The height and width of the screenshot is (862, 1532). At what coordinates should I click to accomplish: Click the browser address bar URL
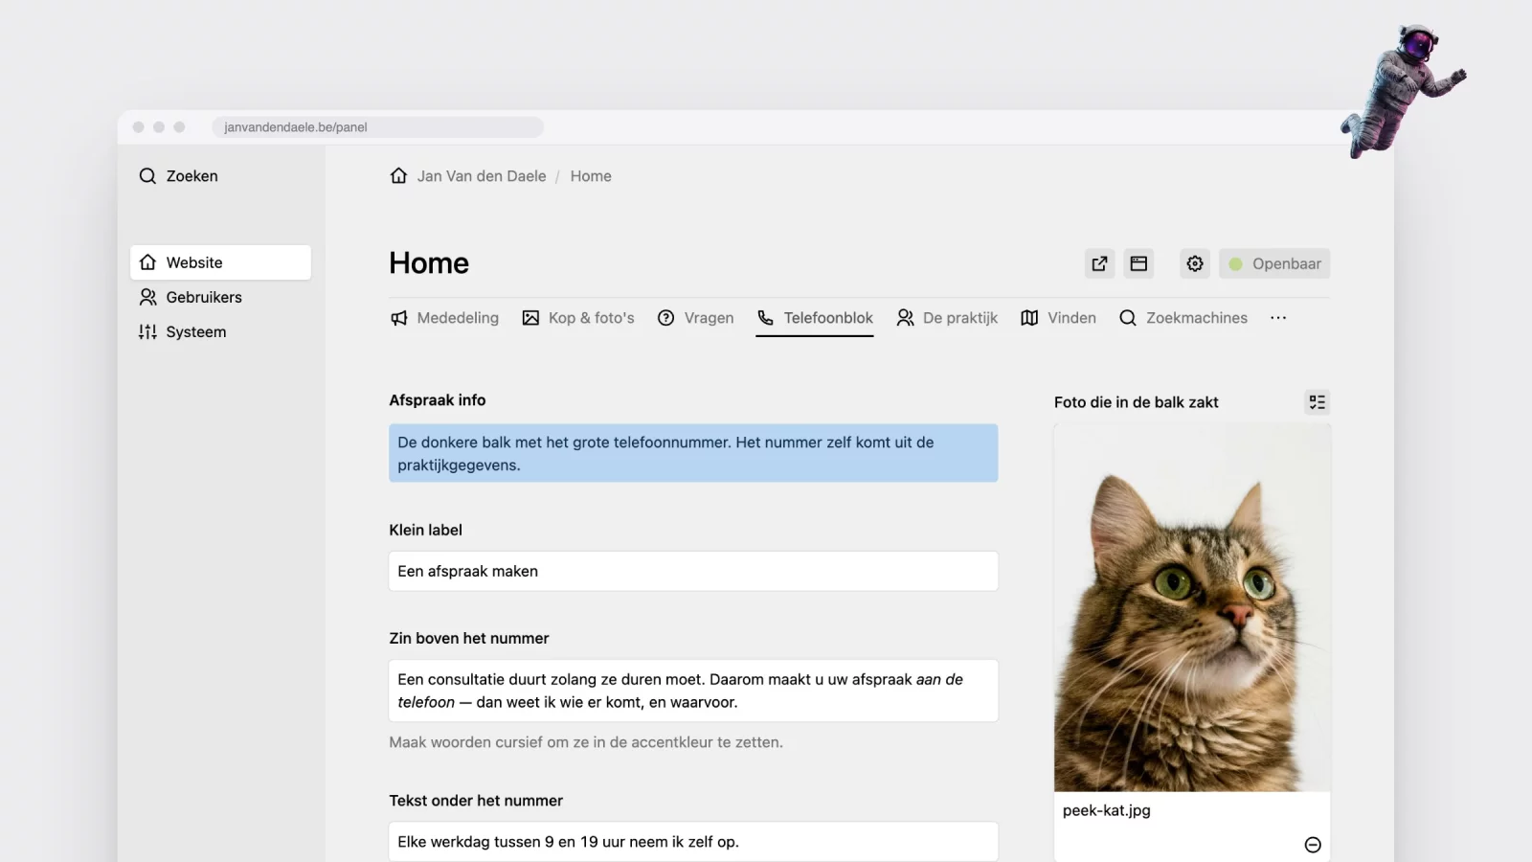tap(377, 127)
